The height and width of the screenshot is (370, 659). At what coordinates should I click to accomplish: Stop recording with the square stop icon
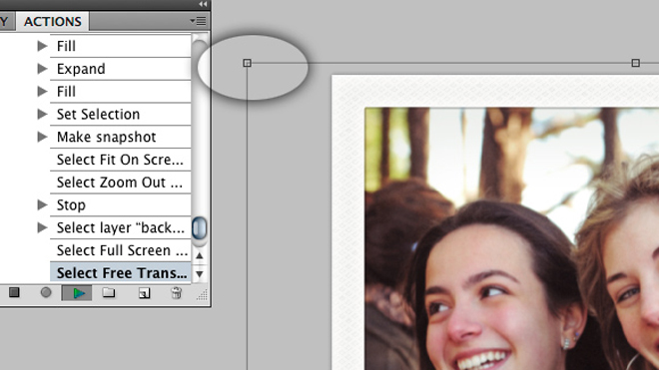(14, 292)
